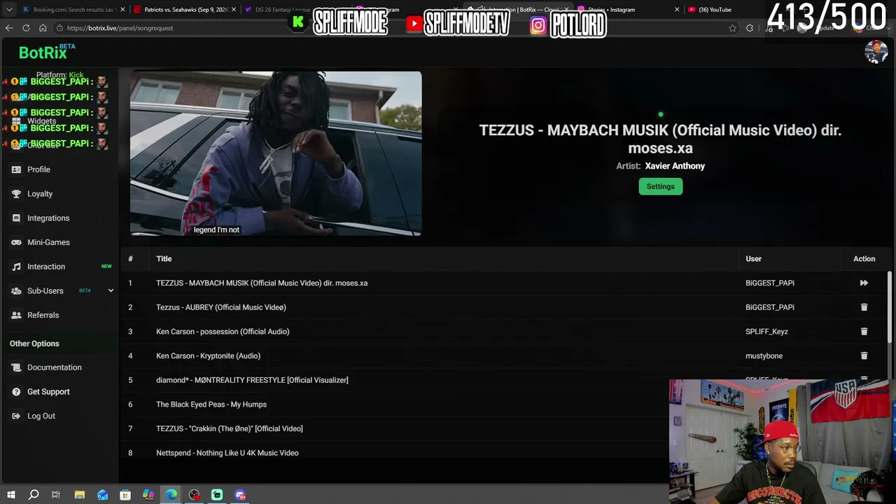Open the Integrations page
This screenshot has width=896, height=504.
coord(48,218)
